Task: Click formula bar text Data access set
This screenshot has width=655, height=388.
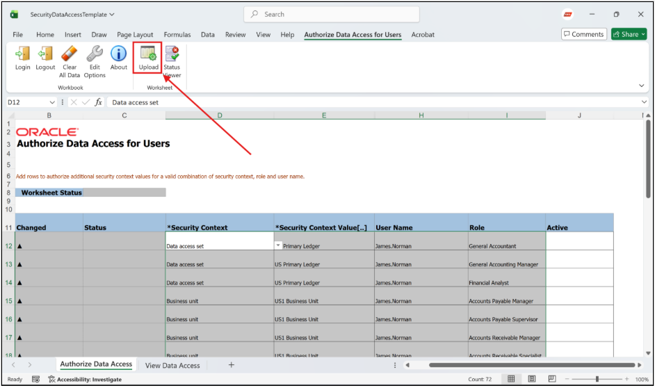Action: 136,102
